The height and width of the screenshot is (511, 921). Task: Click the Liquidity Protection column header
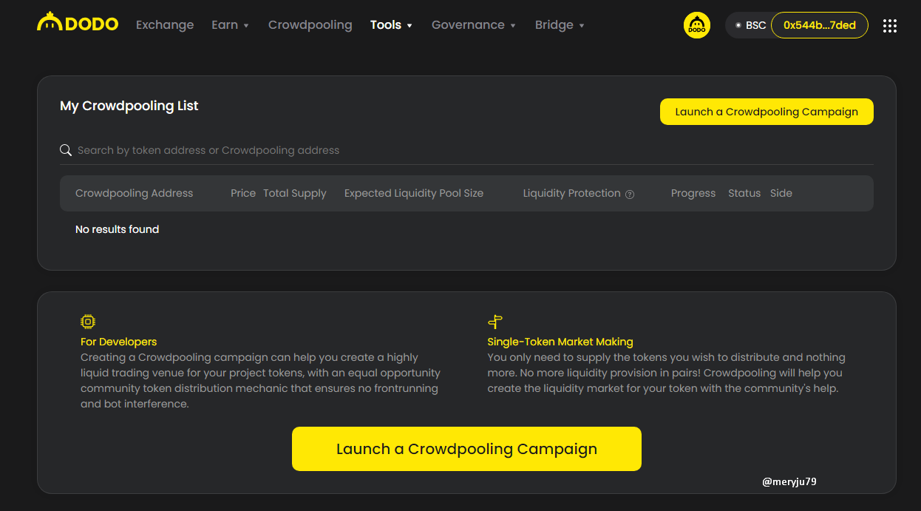571,193
